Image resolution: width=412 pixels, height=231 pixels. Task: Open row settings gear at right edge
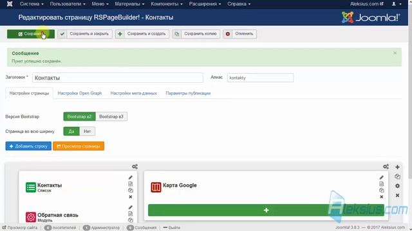397,186
